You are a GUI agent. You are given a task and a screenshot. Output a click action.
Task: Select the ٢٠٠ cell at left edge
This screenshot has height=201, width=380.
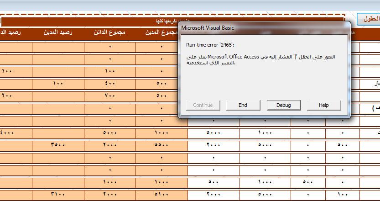pyautogui.click(x=8, y=95)
